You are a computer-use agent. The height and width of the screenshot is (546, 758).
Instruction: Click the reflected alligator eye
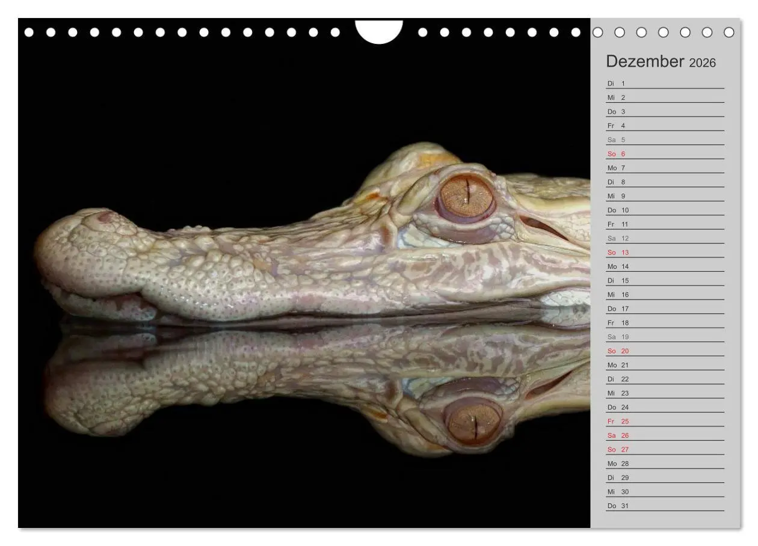(473, 420)
